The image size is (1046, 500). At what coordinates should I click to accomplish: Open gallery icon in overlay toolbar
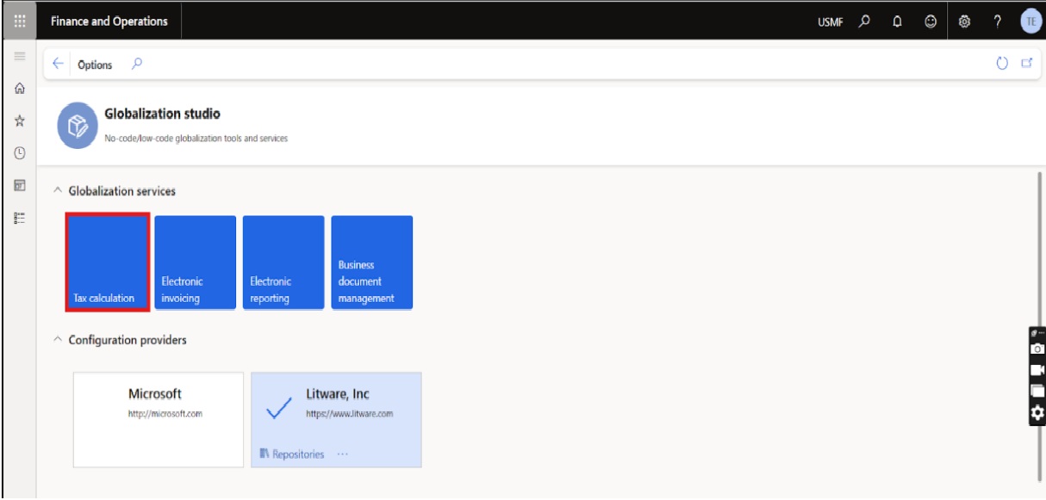click(x=1037, y=391)
